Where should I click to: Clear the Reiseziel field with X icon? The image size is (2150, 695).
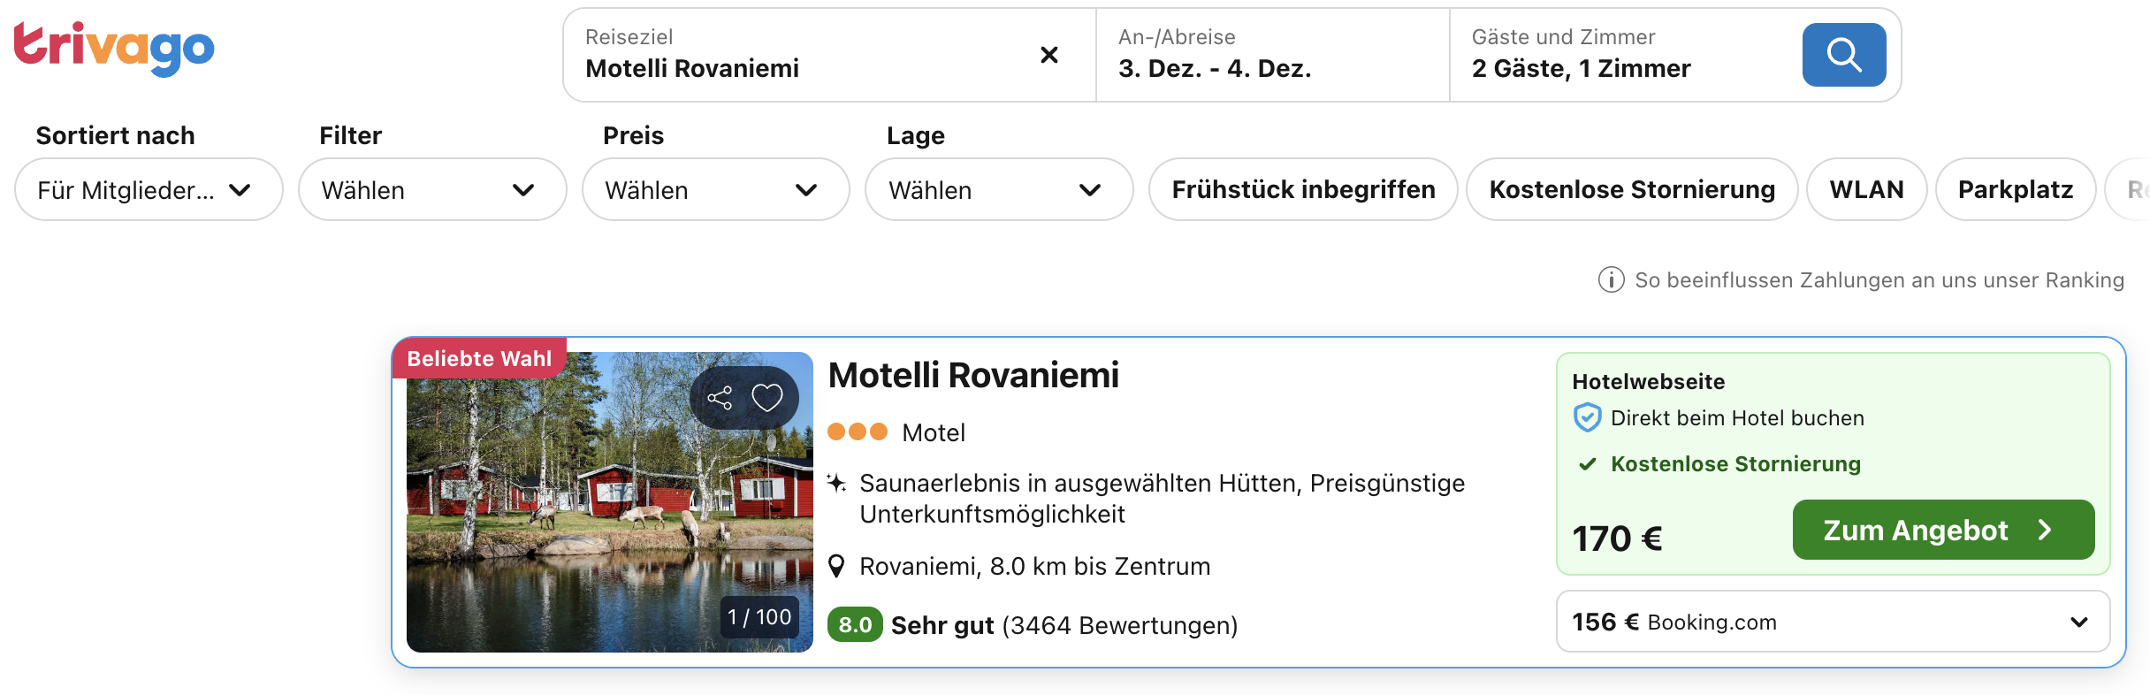pos(1048,55)
